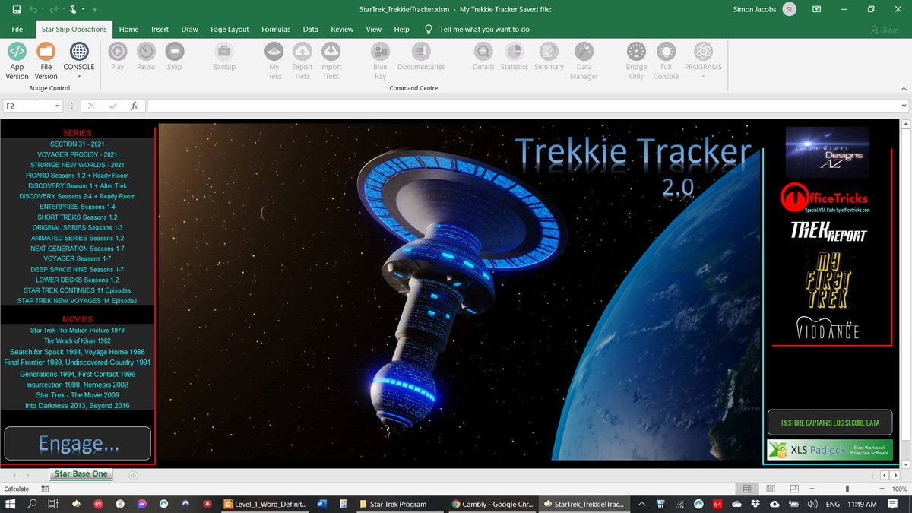
Task: Open the Review ribbon tab
Action: pos(342,29)
